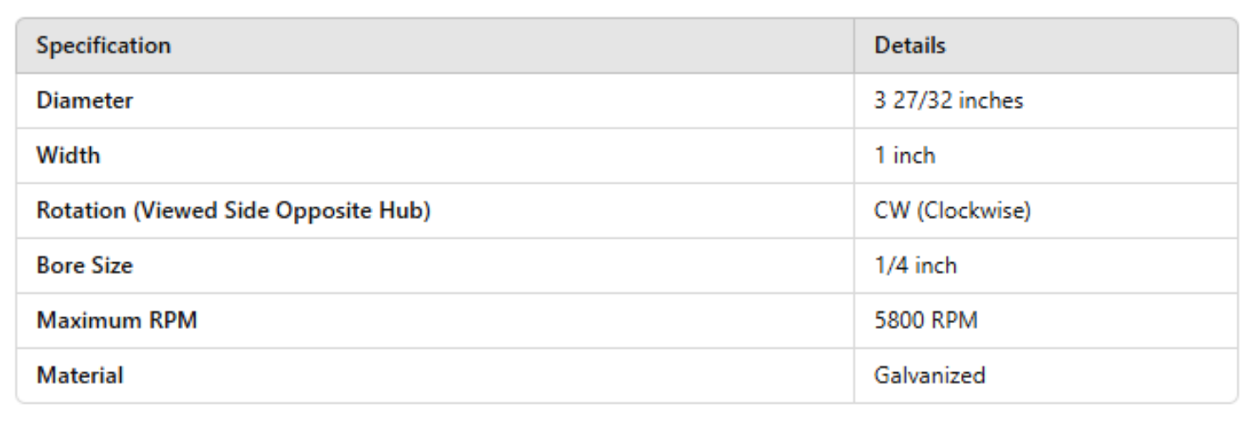This screenshot has width=1256, height=423.
Task: Select the Width row label
Action: (68, 156)
